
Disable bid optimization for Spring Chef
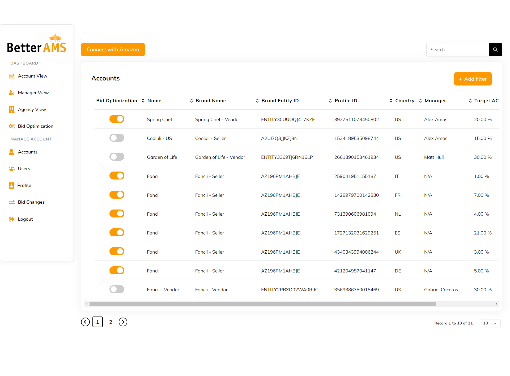[117, 119]
